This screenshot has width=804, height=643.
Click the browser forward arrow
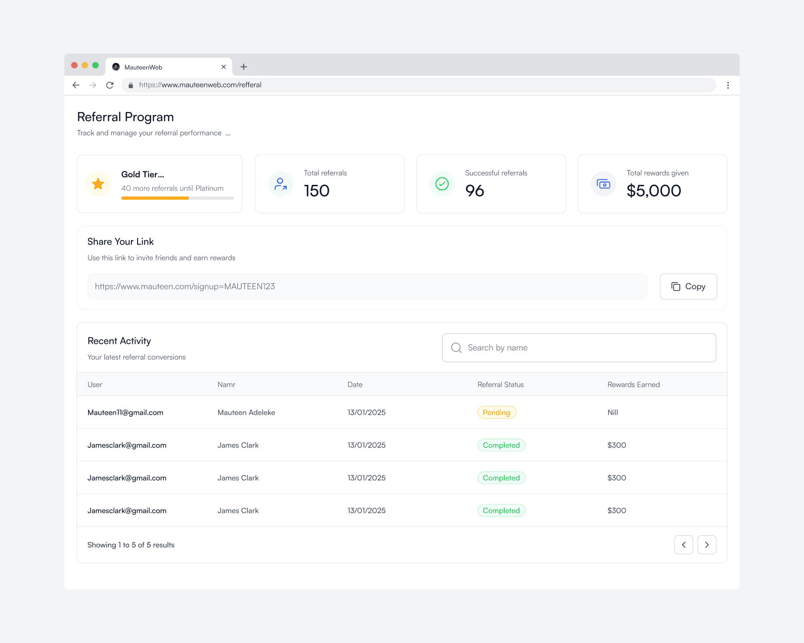(93, 85)
